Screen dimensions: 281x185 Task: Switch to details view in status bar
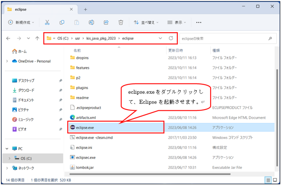(x=268, y=180)
